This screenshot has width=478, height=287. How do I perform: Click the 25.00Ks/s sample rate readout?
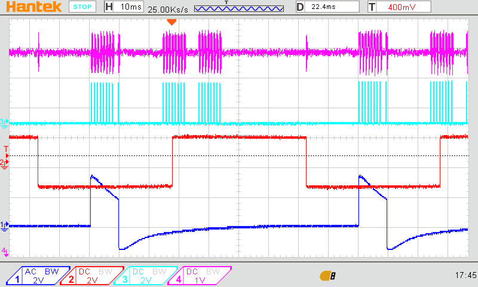tap(168, 10)
